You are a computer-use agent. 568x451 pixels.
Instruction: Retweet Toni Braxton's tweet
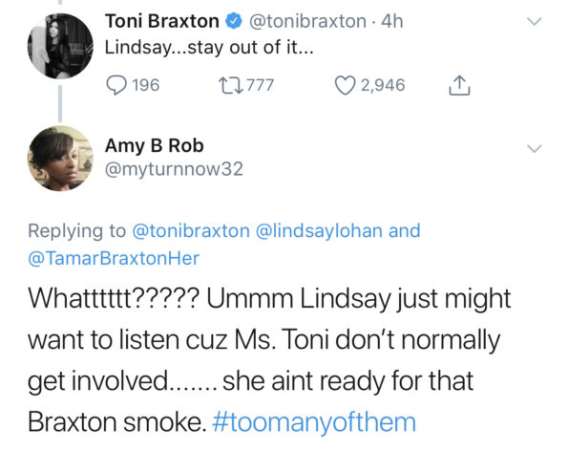coord(232,85)
